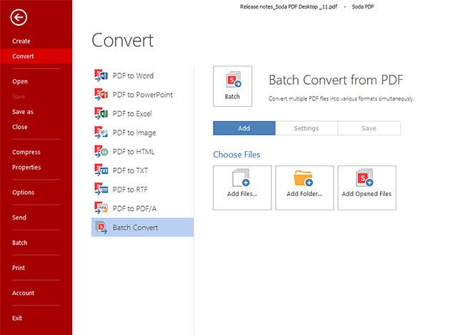Click the PDF to Excel label
457x335 pixels.
pos(132,114)
